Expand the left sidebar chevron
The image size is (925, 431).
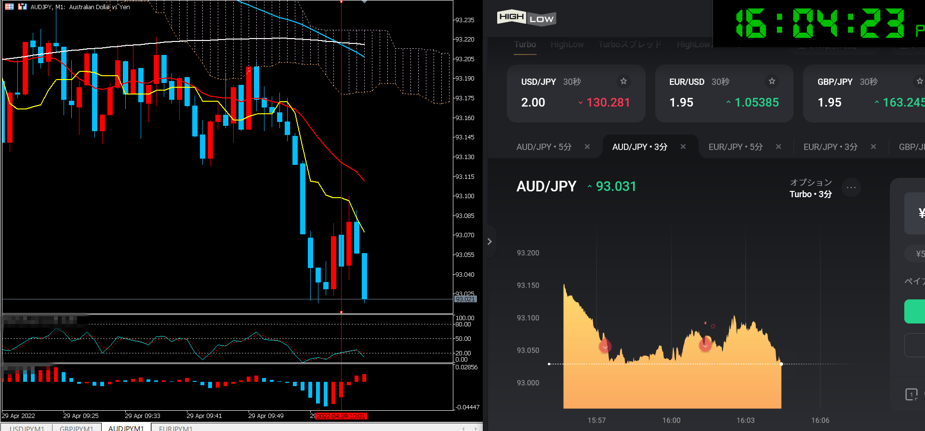489,242
